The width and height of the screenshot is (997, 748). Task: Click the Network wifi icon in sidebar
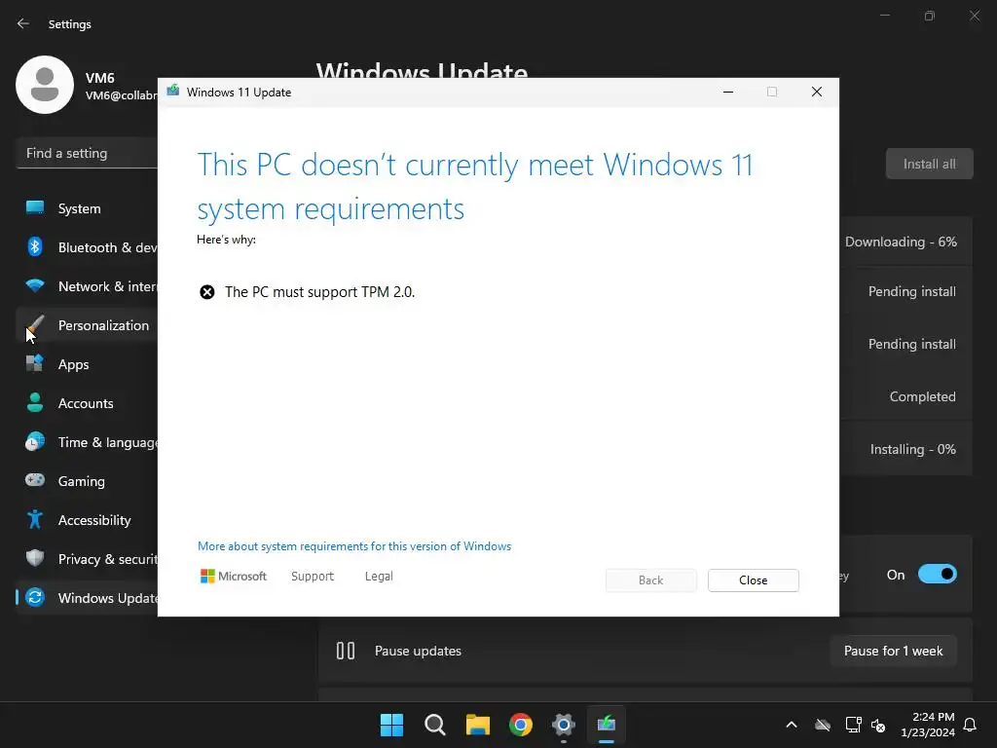(x=35, y=286)
